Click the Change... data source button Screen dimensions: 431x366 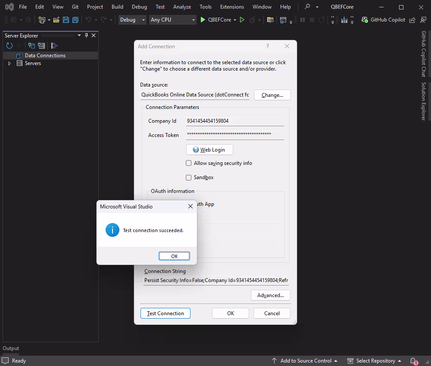272,95
